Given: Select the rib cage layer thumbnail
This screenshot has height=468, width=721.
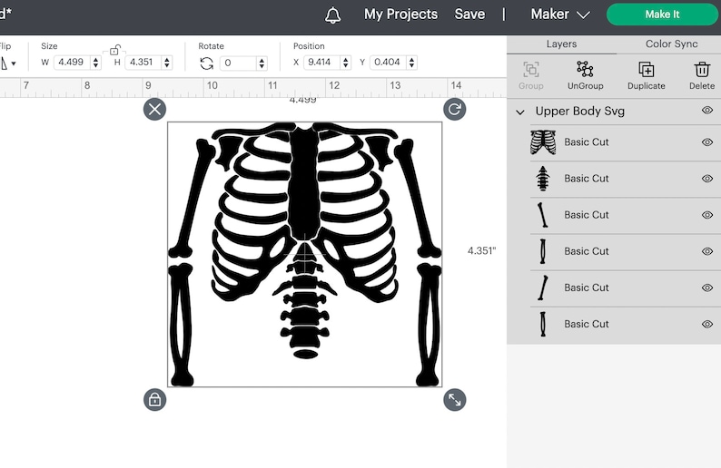Looking at the screenshot, I should 543,142.
